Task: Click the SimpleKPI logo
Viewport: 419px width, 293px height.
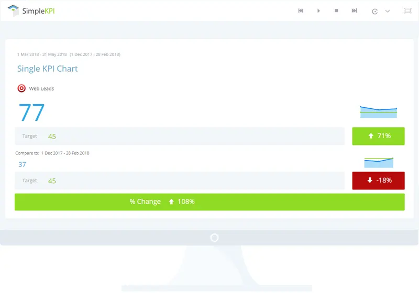Action: click(x=31, y=10)
